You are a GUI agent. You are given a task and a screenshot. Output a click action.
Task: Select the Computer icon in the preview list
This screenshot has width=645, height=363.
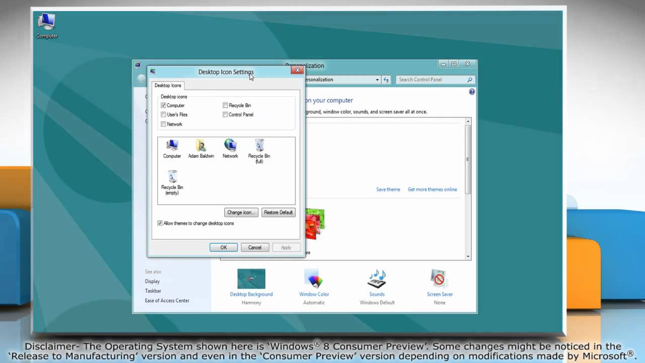tap(172, 149)
